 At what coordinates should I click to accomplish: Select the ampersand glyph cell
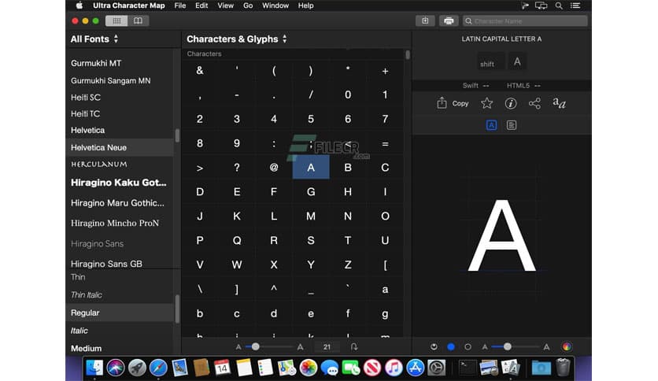click(x=200, y=71)
